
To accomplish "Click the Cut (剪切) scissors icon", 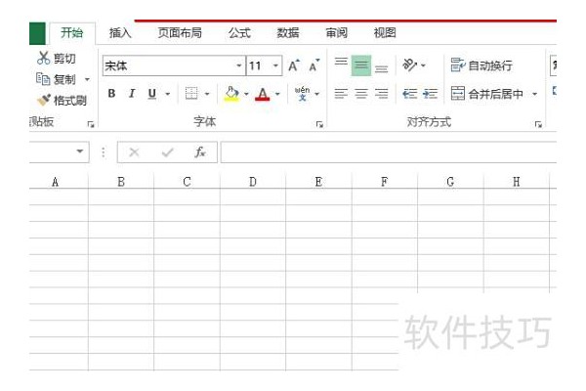I will coord(43,58).
